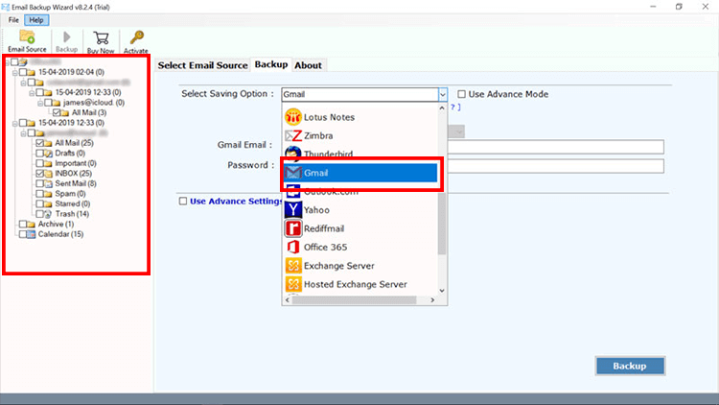Click the Gmail Email input field
The image size is (719, 405).
(555, 147)
